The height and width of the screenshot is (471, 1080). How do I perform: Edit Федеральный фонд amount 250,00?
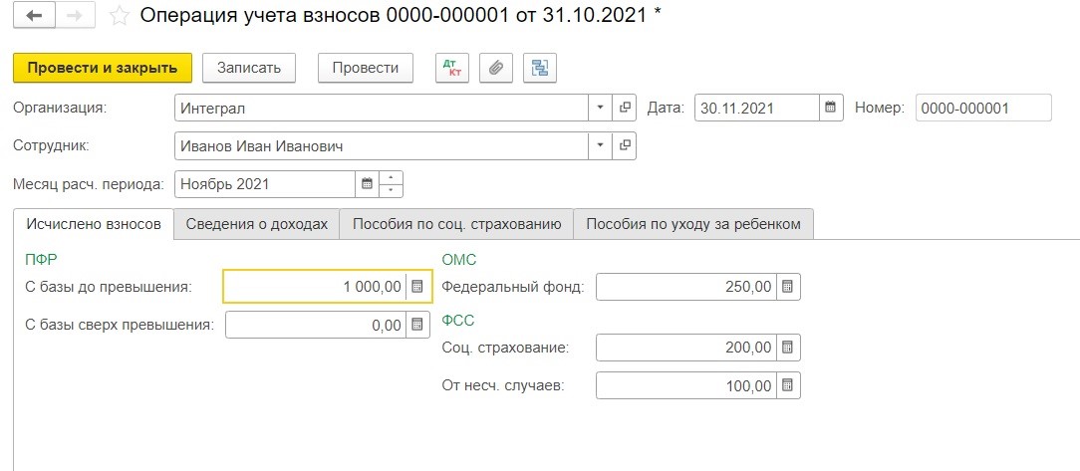(686, 287)
